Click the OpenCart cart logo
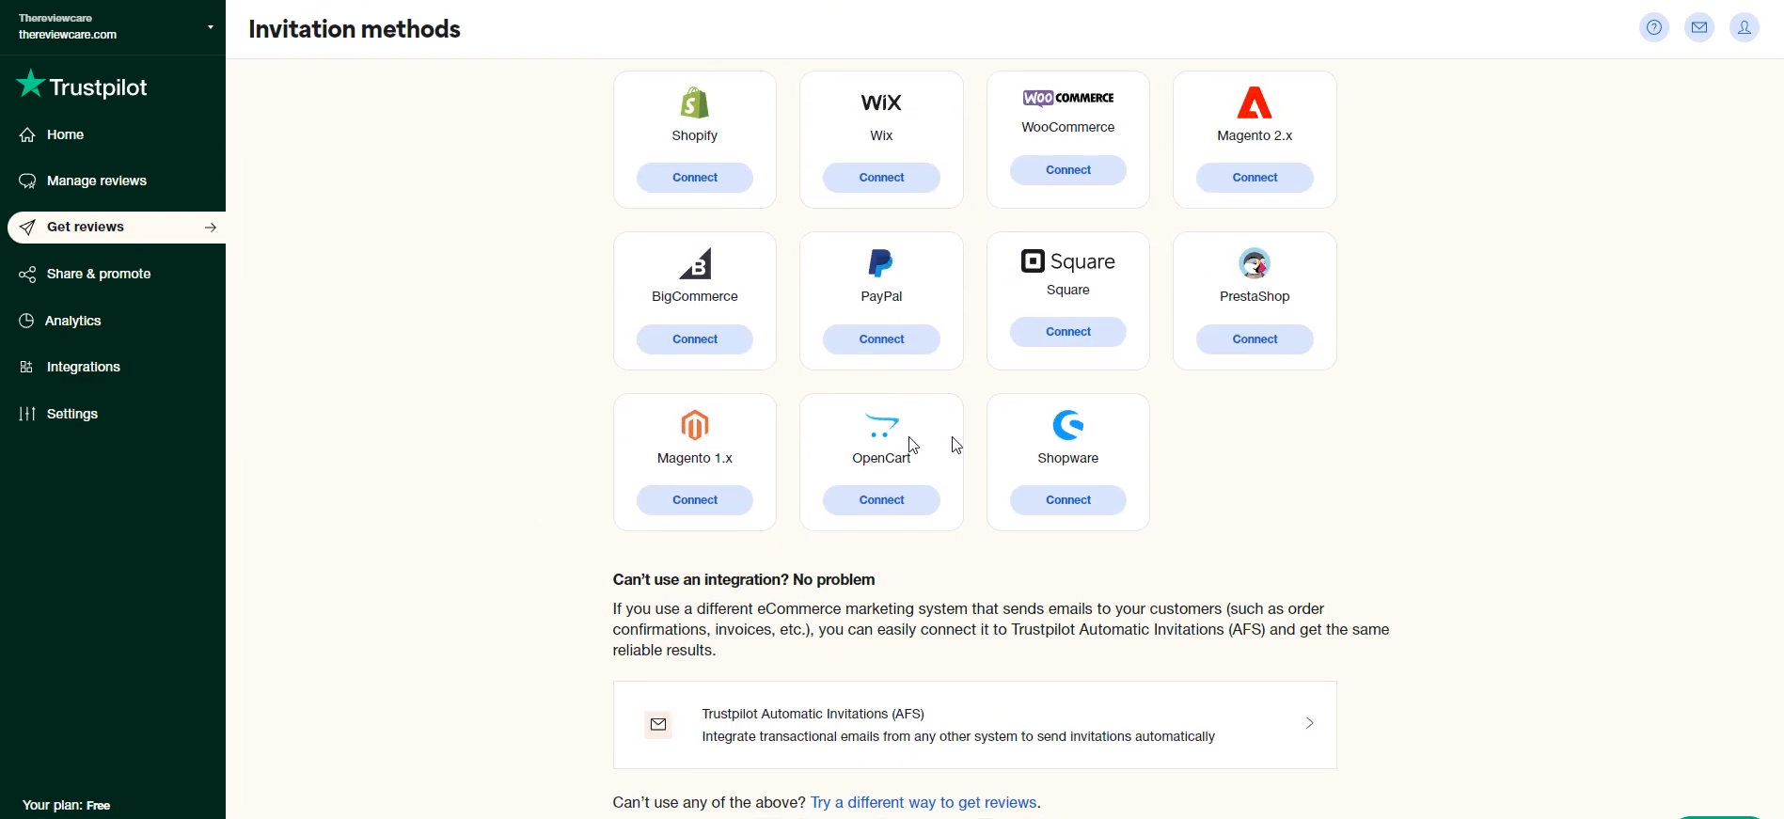1784x819 pixels. pyautogui.click(x=881, y=426)
